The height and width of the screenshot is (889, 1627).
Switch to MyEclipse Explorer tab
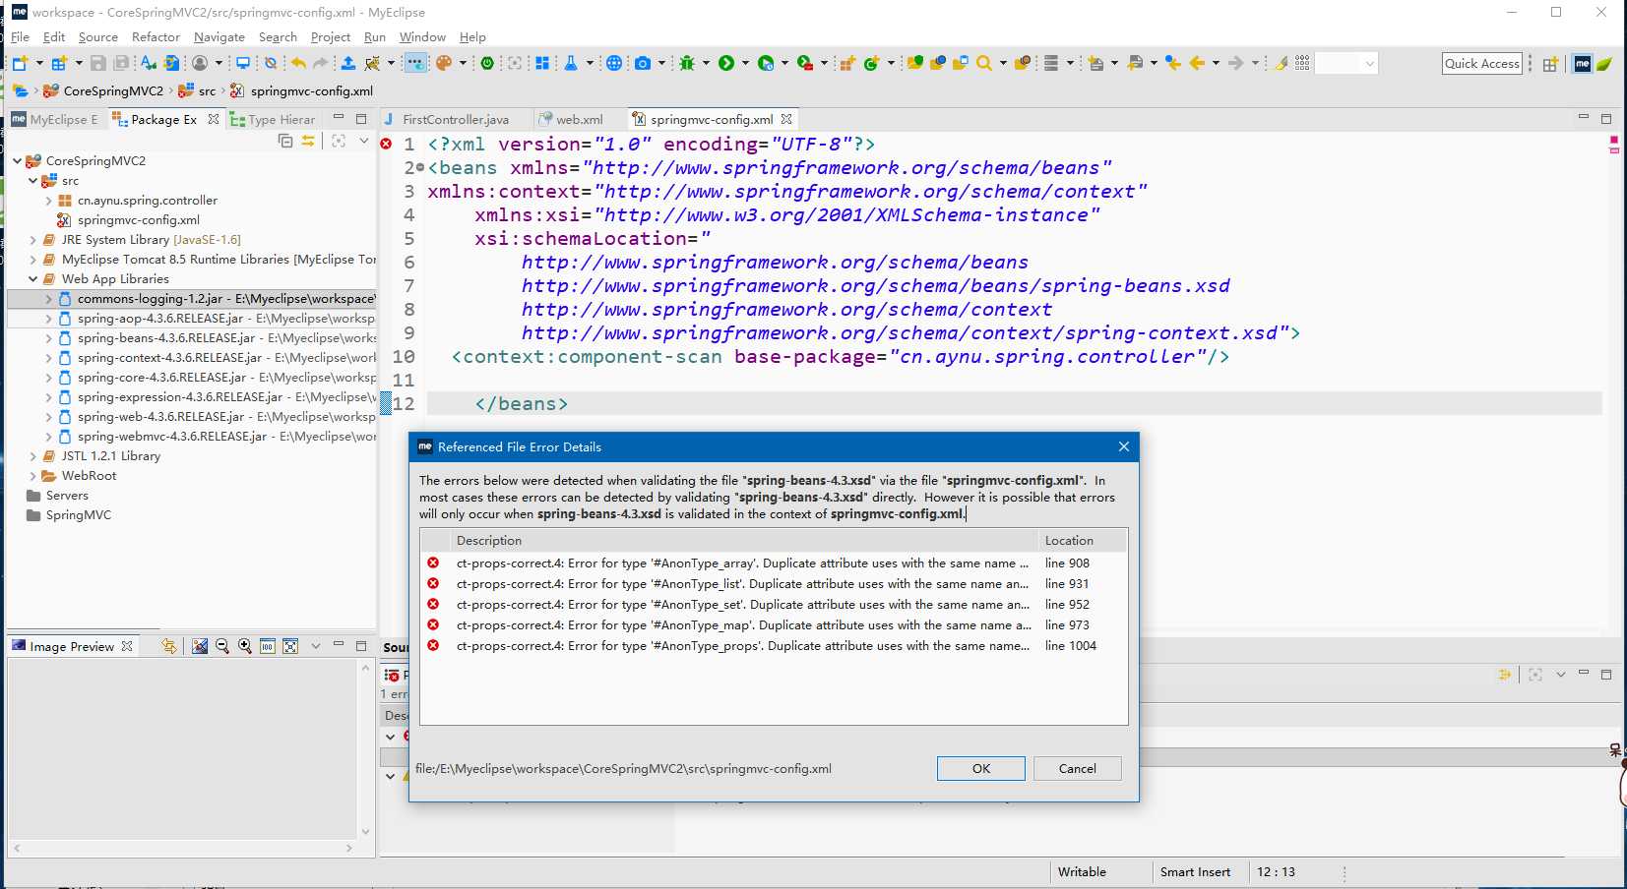55,119
